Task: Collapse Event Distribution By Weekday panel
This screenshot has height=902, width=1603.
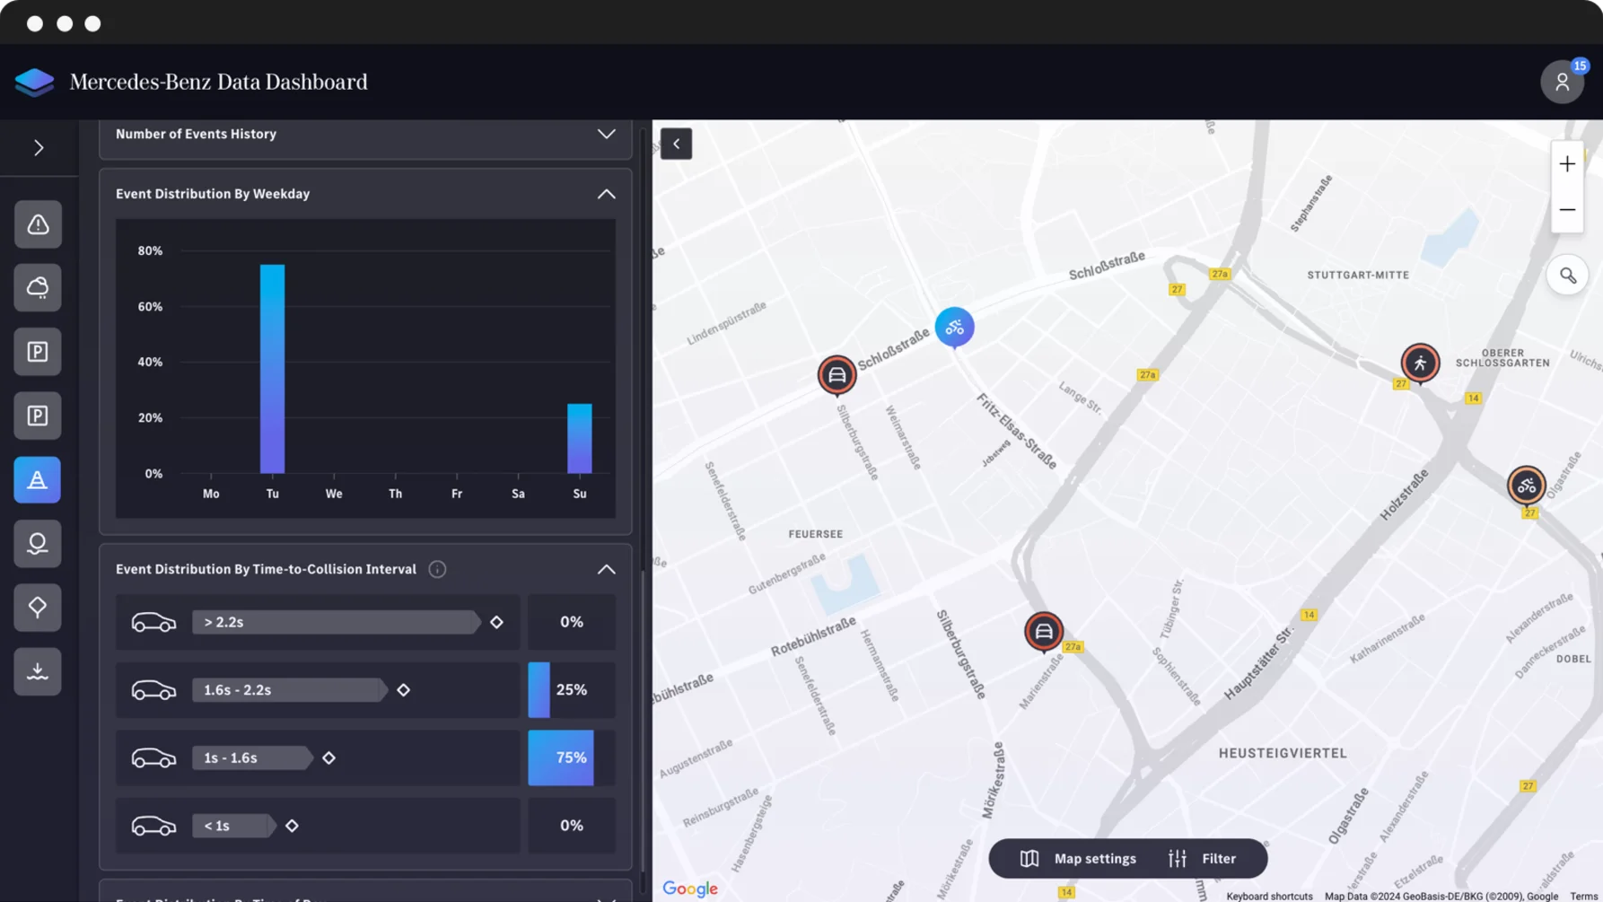Action: click(x=606, y=194)
